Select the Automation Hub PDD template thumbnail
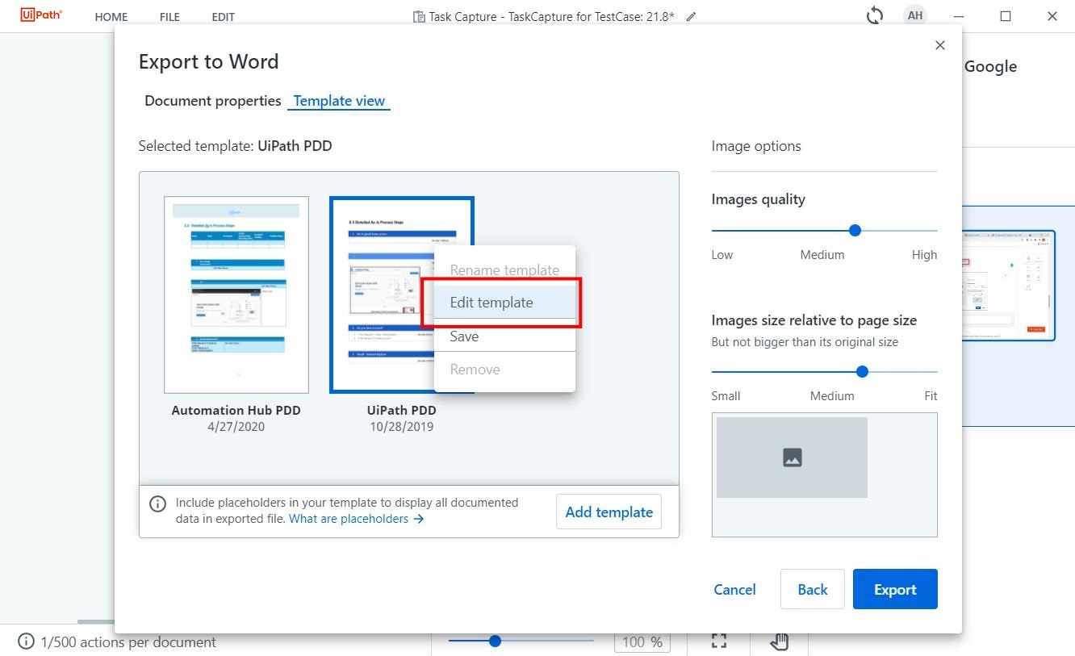Screen dimensions: 1075x656 pos(236,295)
